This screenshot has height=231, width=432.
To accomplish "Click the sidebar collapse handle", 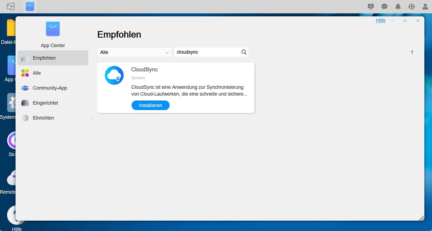I will click(92, 118).
